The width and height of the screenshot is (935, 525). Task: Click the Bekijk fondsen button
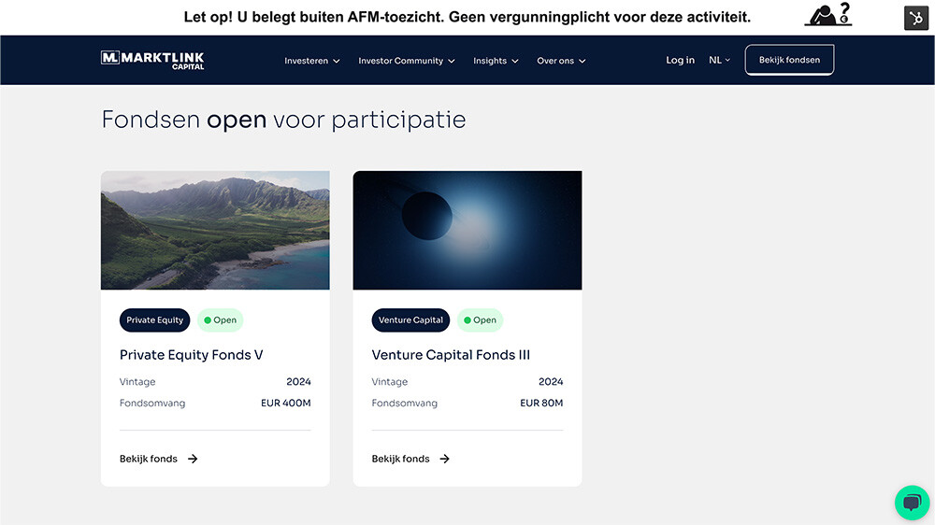click(789, 60)
